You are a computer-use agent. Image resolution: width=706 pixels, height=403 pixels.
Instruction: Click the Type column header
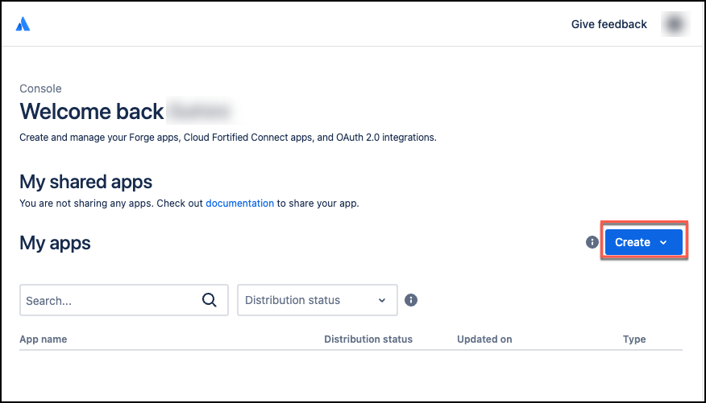pyautogui.click(x=634, y=339)
